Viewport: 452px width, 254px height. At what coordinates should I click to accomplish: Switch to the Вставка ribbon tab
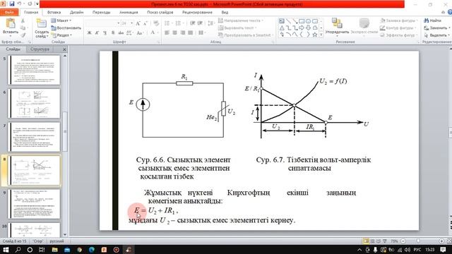(54, 13)
